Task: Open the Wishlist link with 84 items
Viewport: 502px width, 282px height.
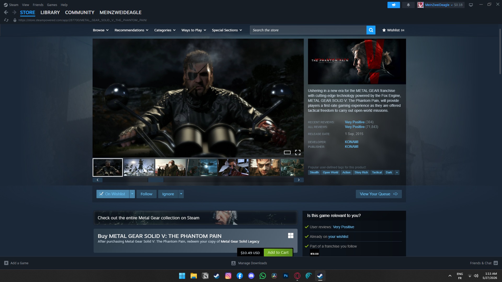Action: [393, 30]
